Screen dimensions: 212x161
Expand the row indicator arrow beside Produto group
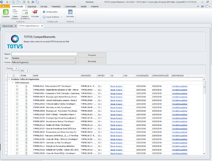pos(6,79)
